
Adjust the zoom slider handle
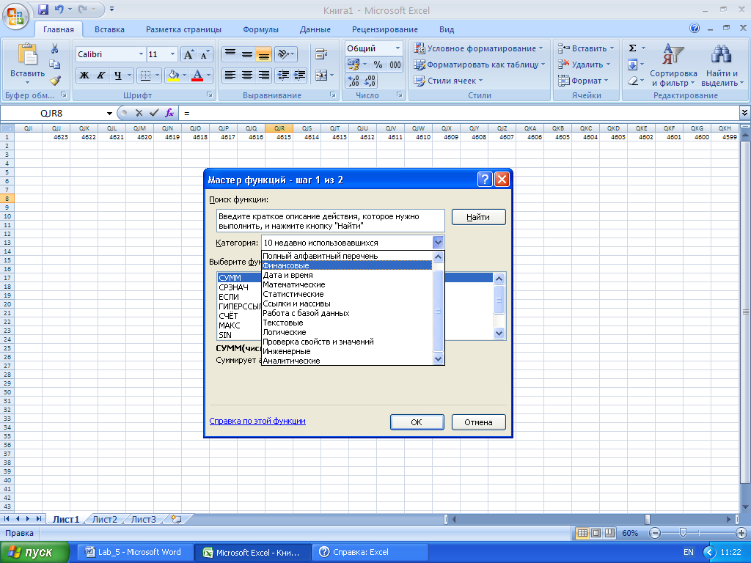click(x=683, y=532)
